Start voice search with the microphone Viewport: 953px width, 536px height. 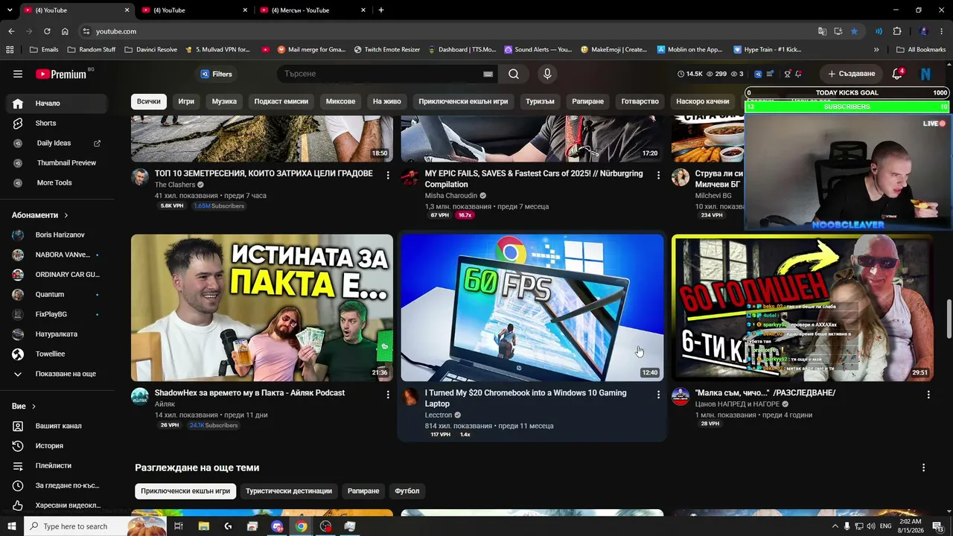tap(547, 74)
